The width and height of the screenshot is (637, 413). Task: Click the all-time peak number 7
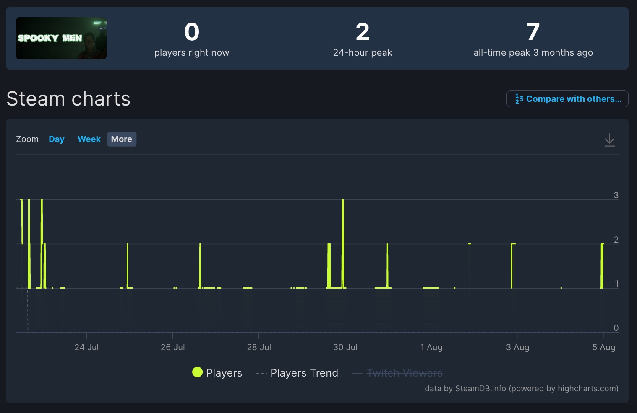click(533, 32)
